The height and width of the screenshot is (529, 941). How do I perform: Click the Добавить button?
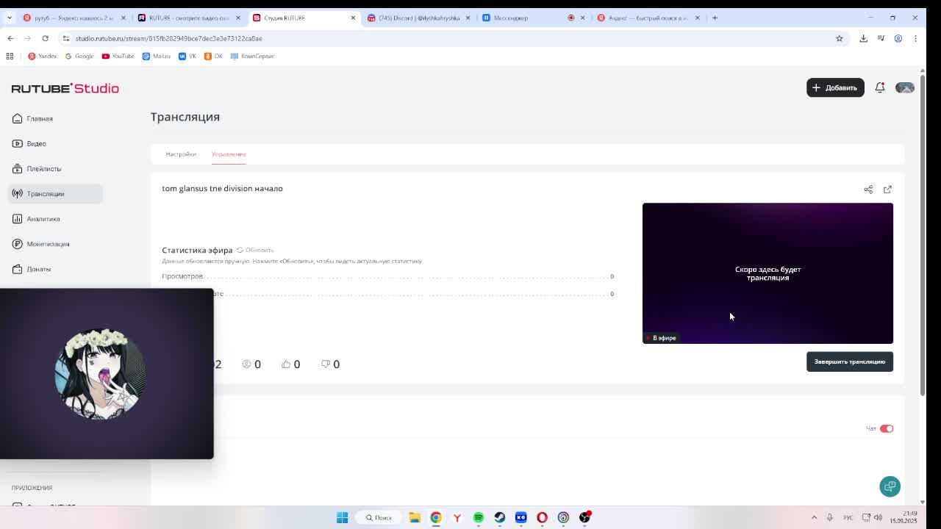835,87
